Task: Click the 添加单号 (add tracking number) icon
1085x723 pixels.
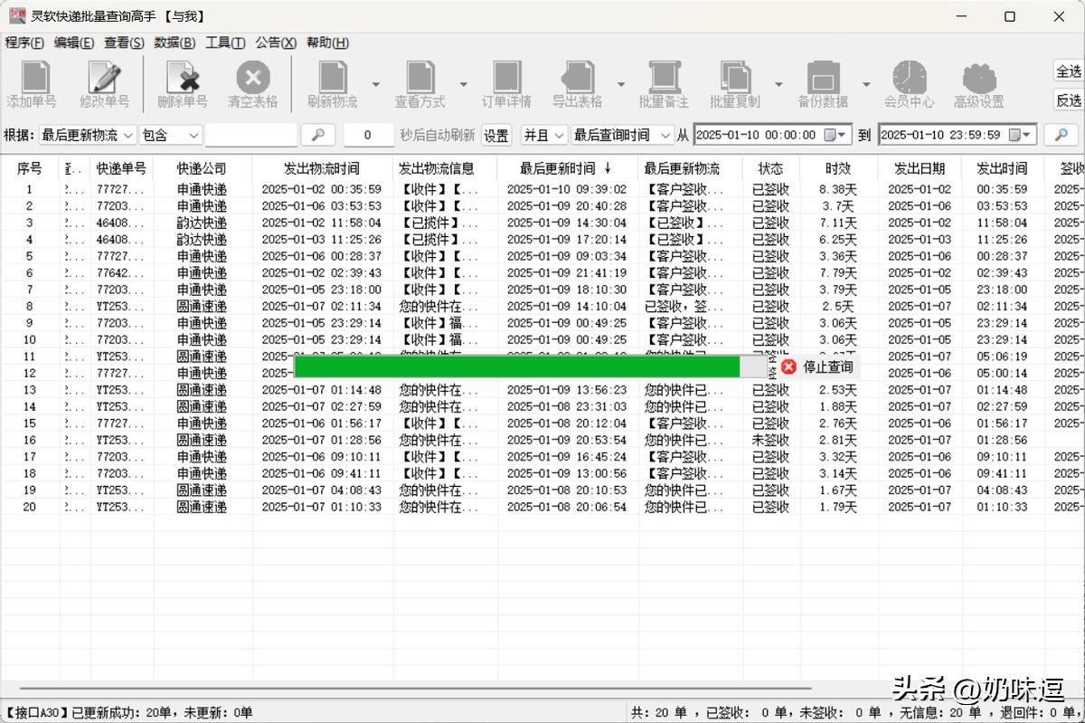Action: (32, 83)
